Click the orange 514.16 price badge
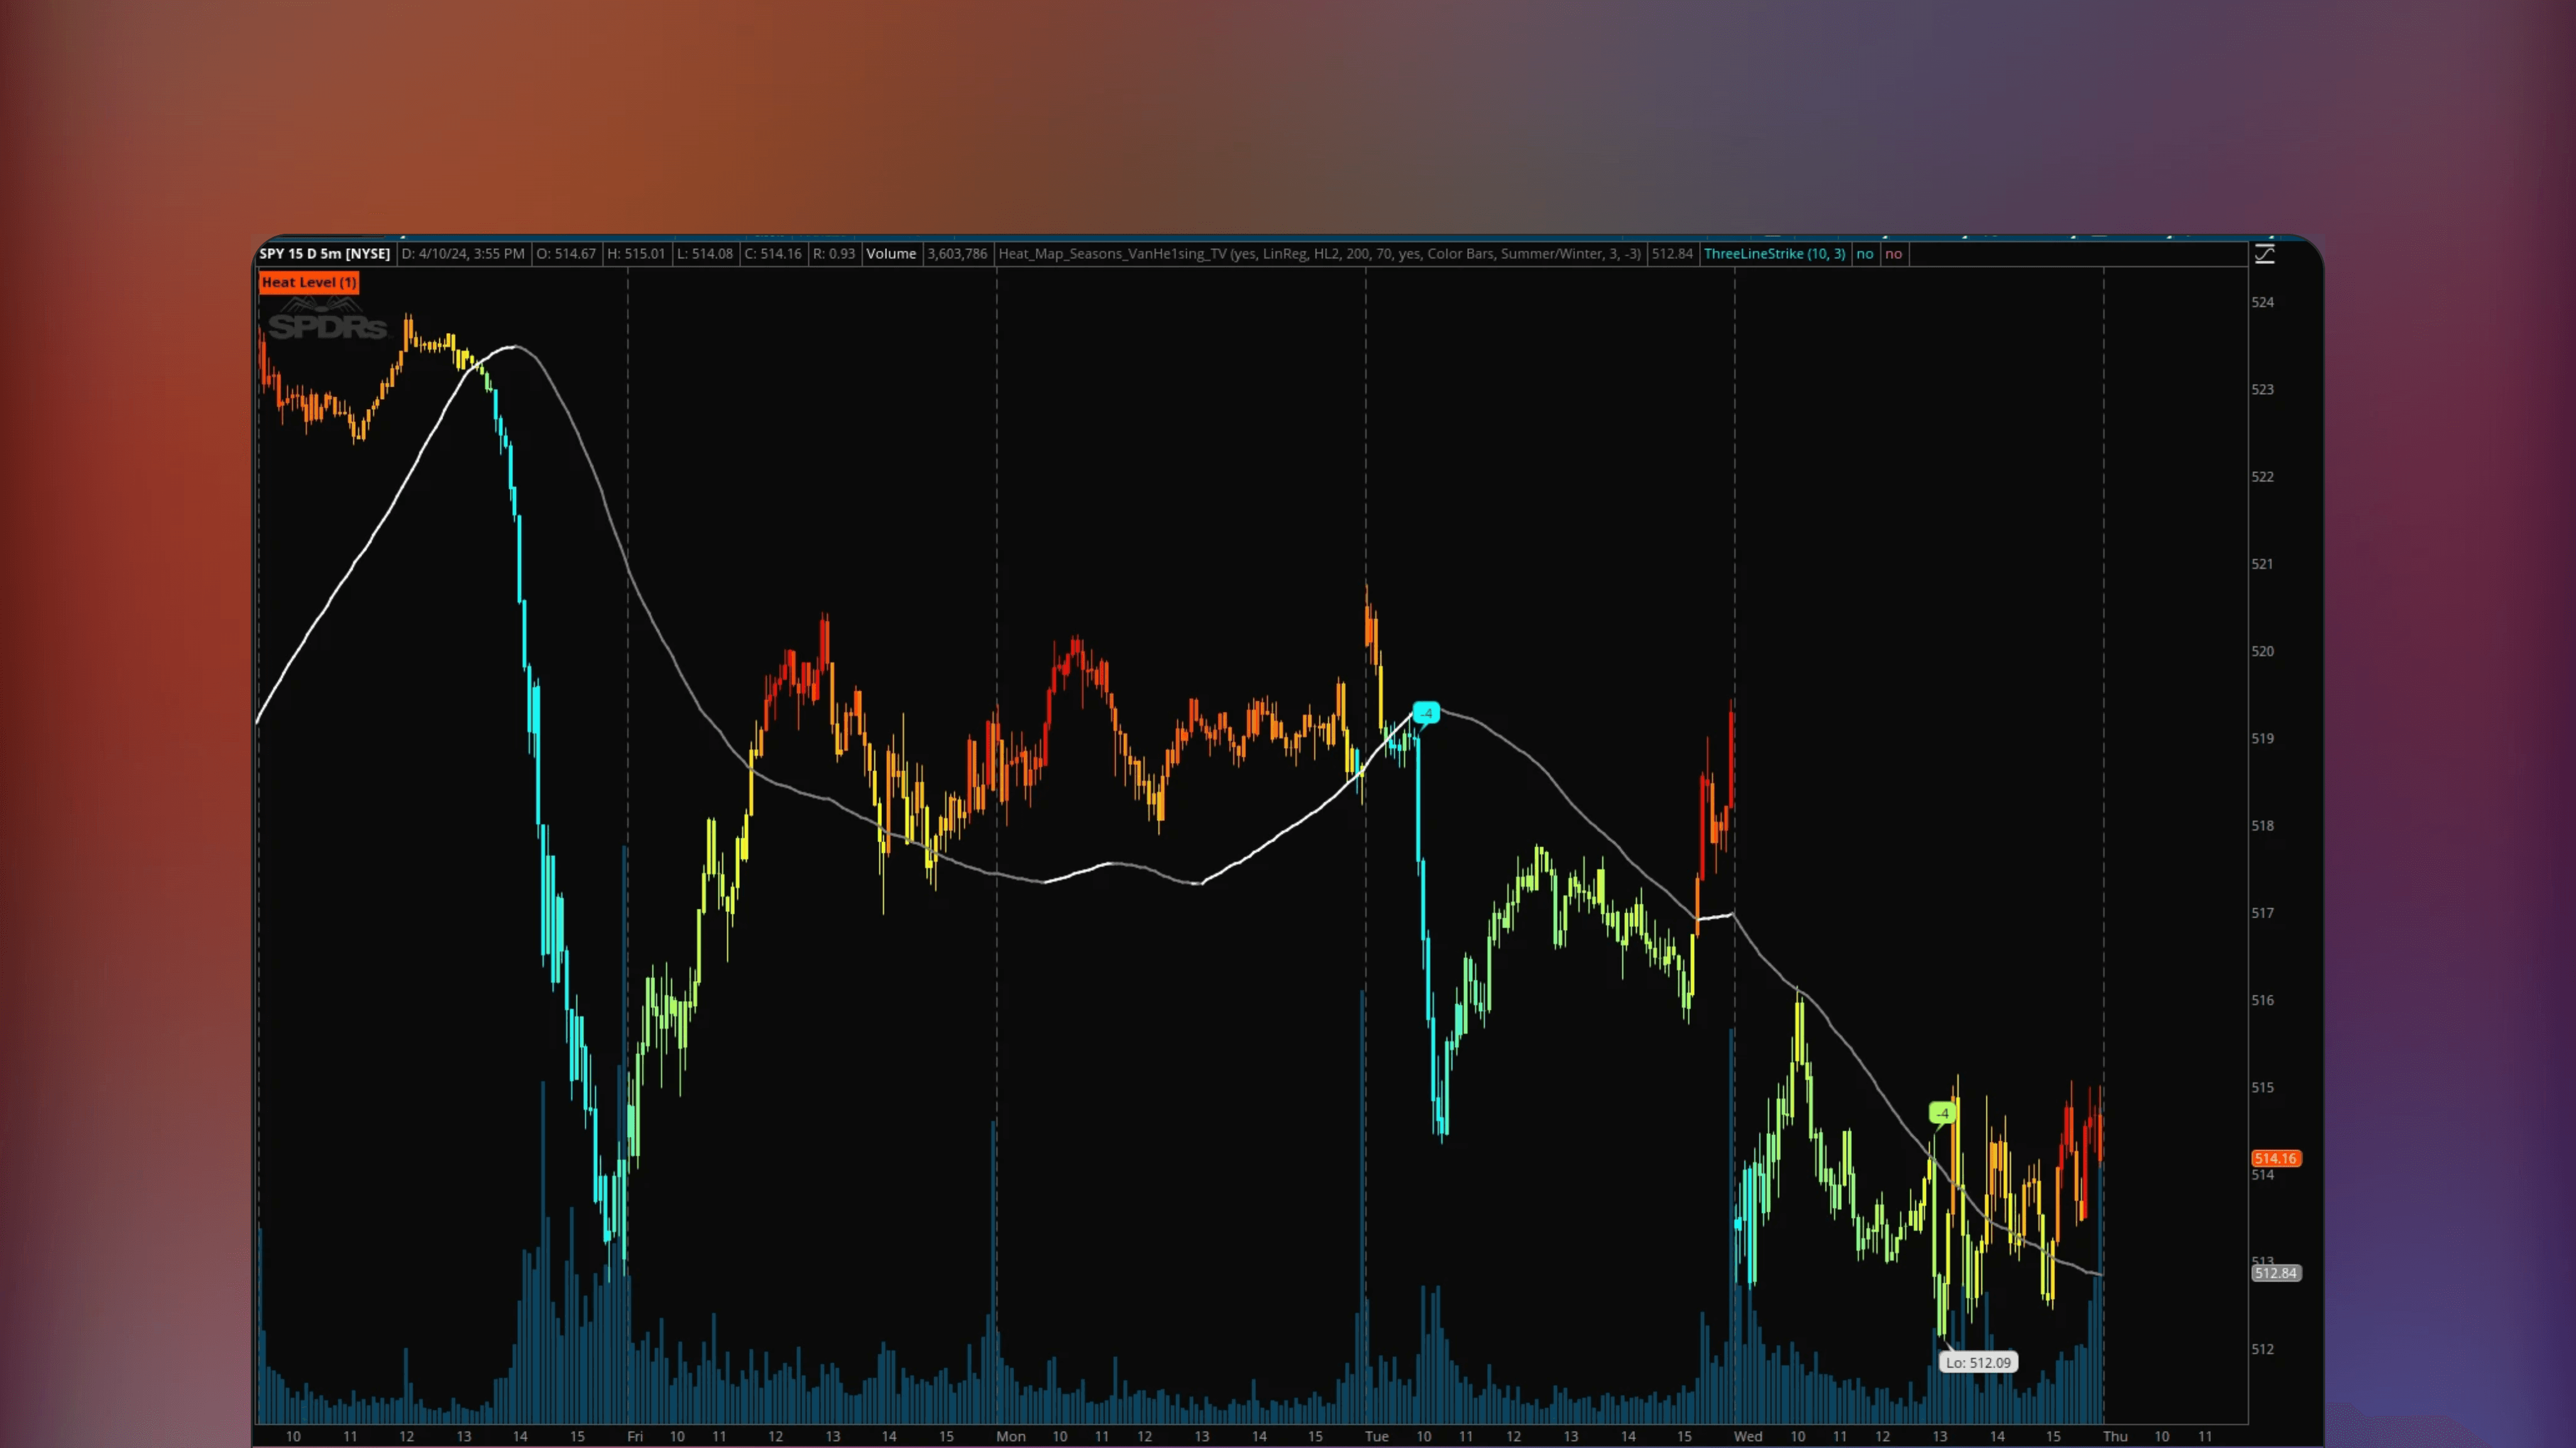This screenshot has width=2576, height=1448. tap(2276, 1158)
